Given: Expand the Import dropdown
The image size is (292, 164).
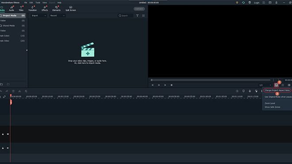Looking at the screenshot, I should 39,15.
